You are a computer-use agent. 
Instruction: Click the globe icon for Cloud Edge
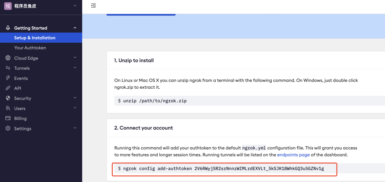tap(8, 58)
